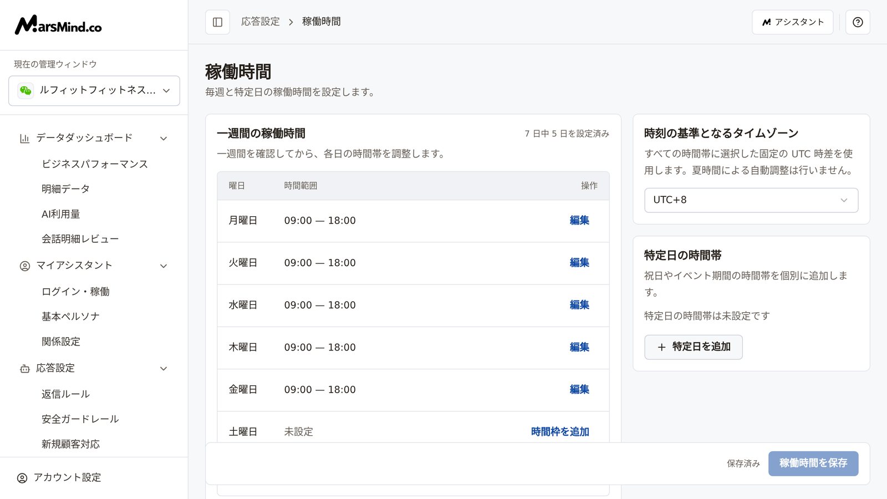Click the 稼働時間 breadcrumb item
Image resolution: width=887 pixels, height=499 pixels.
[x=322, y=22]
